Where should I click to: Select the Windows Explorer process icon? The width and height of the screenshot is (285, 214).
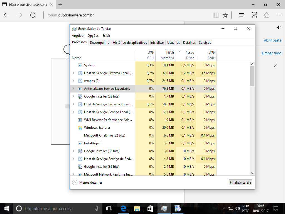(x=80, y=128)
